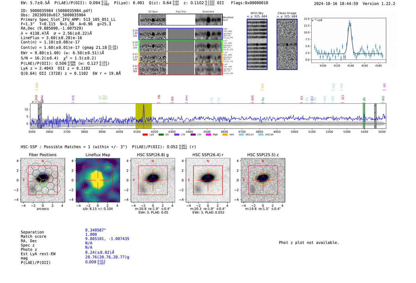Select the Weighted Sum Smoothed cutout
Viewport: 416px width, 283px height.
click(x=208, y=20)
